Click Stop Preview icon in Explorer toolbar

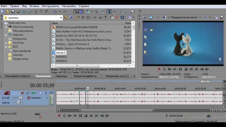point(100,18)
